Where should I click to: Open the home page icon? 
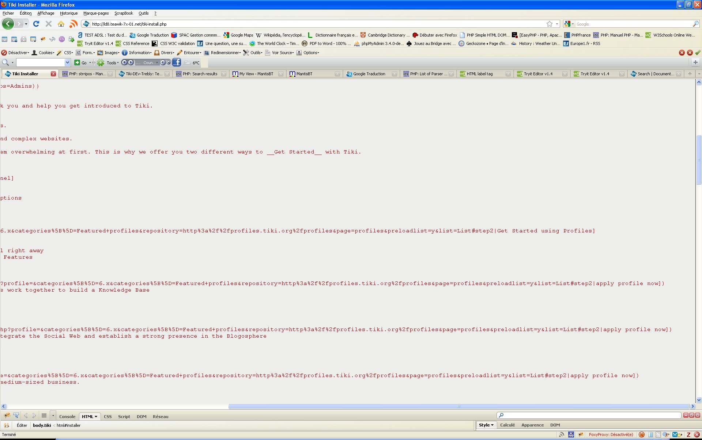[x=61, y=24]
